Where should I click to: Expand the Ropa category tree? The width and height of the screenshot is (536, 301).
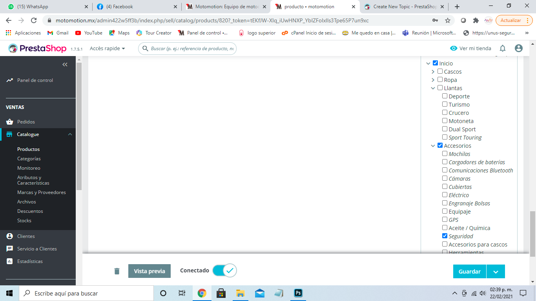click(433, 80)
